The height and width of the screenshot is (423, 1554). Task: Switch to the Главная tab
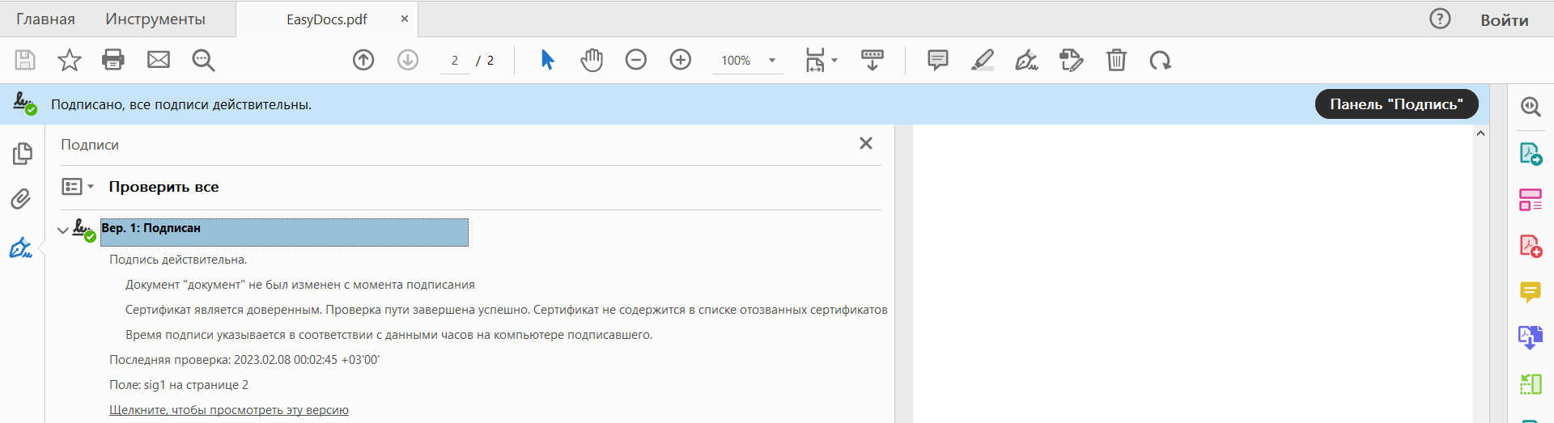(x=45, y=19)
